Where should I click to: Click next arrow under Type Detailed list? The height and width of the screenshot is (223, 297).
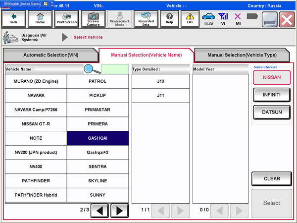coord(180,211)
